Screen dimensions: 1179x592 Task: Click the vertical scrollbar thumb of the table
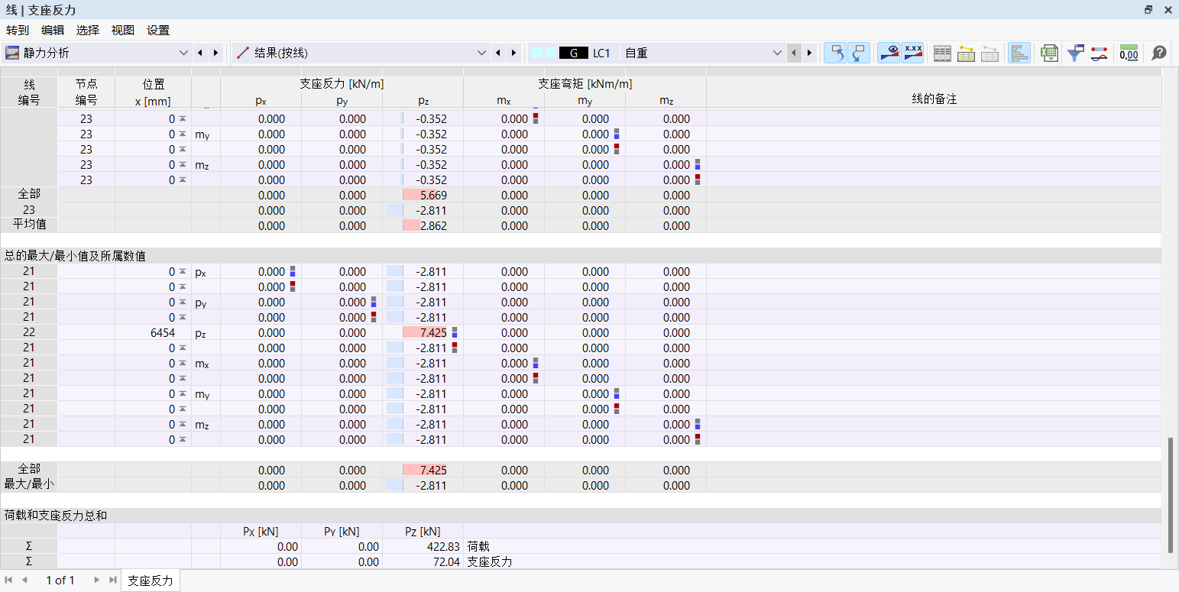(1170, 494)
